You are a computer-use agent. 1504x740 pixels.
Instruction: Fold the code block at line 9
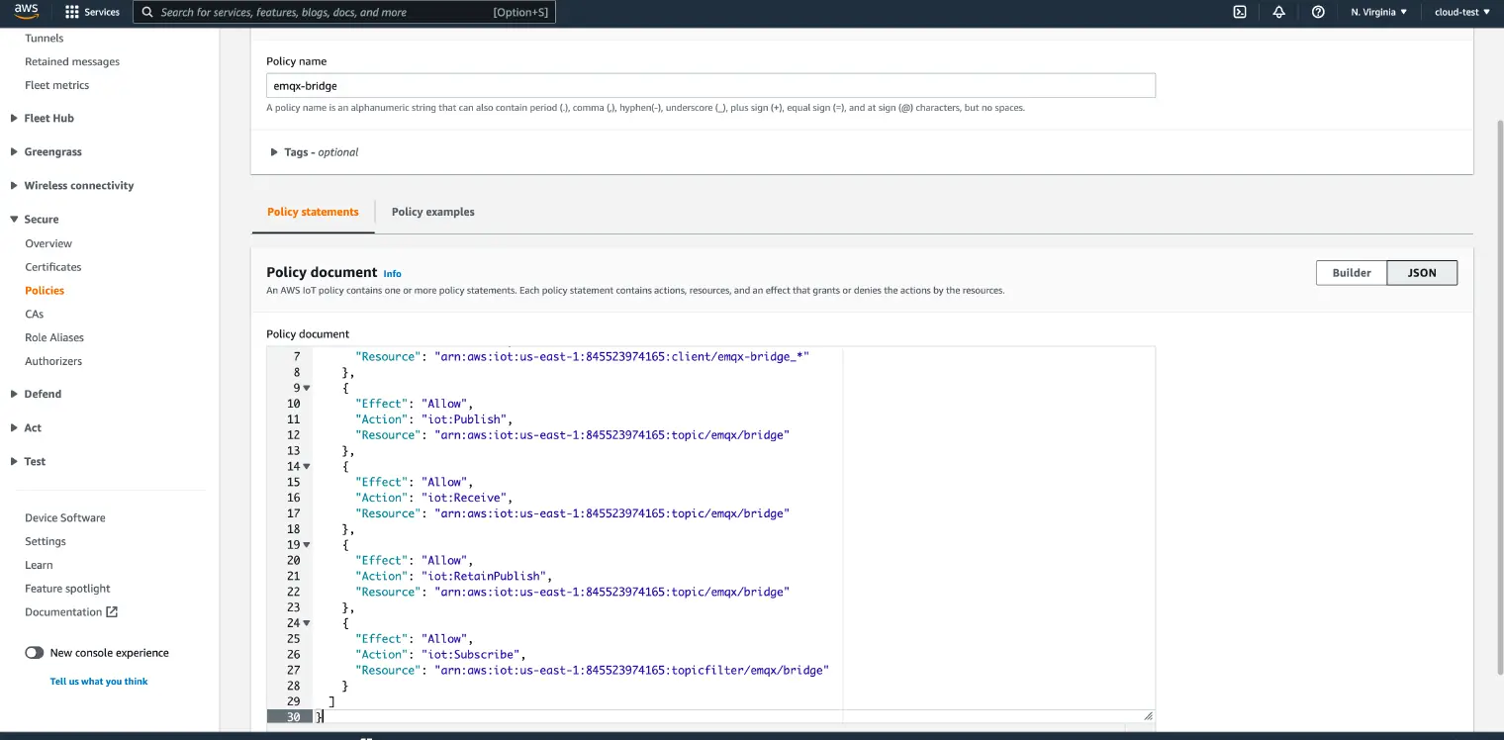click(x=307, y=388)
